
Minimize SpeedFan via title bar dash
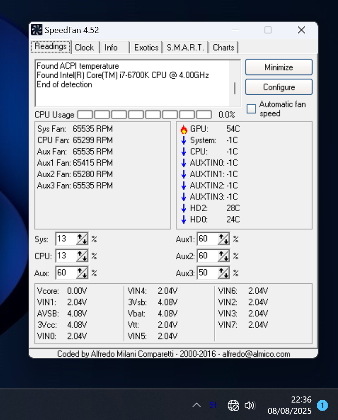(235, 30)
